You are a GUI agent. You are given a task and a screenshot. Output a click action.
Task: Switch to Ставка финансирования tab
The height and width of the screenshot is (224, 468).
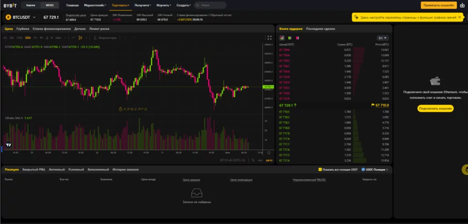pos(52,29)
